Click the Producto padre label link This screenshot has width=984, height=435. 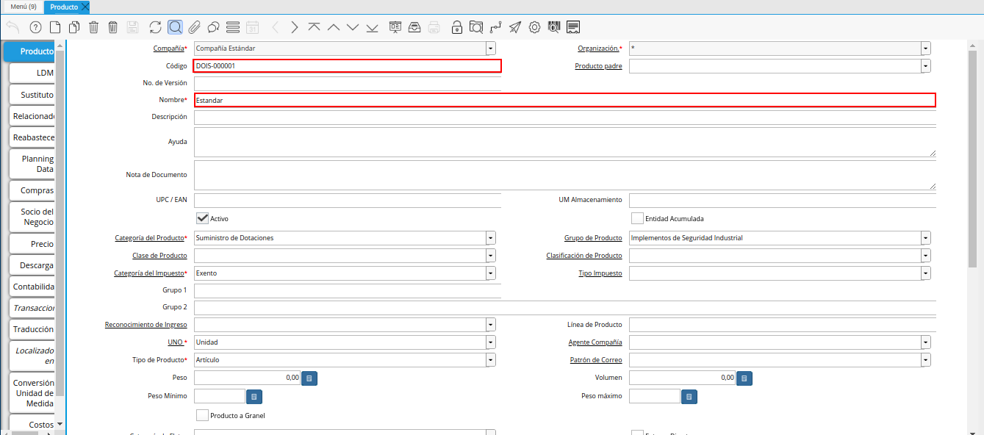coord(598,66)
